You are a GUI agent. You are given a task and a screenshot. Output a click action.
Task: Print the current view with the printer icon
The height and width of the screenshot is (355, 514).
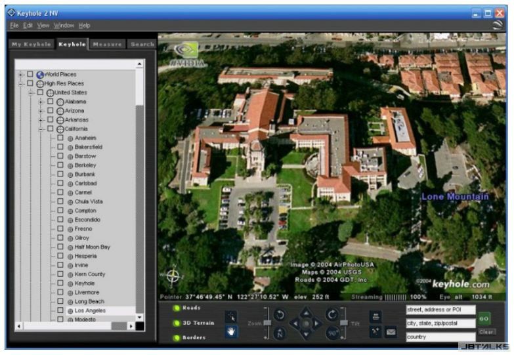coord(375,317)
